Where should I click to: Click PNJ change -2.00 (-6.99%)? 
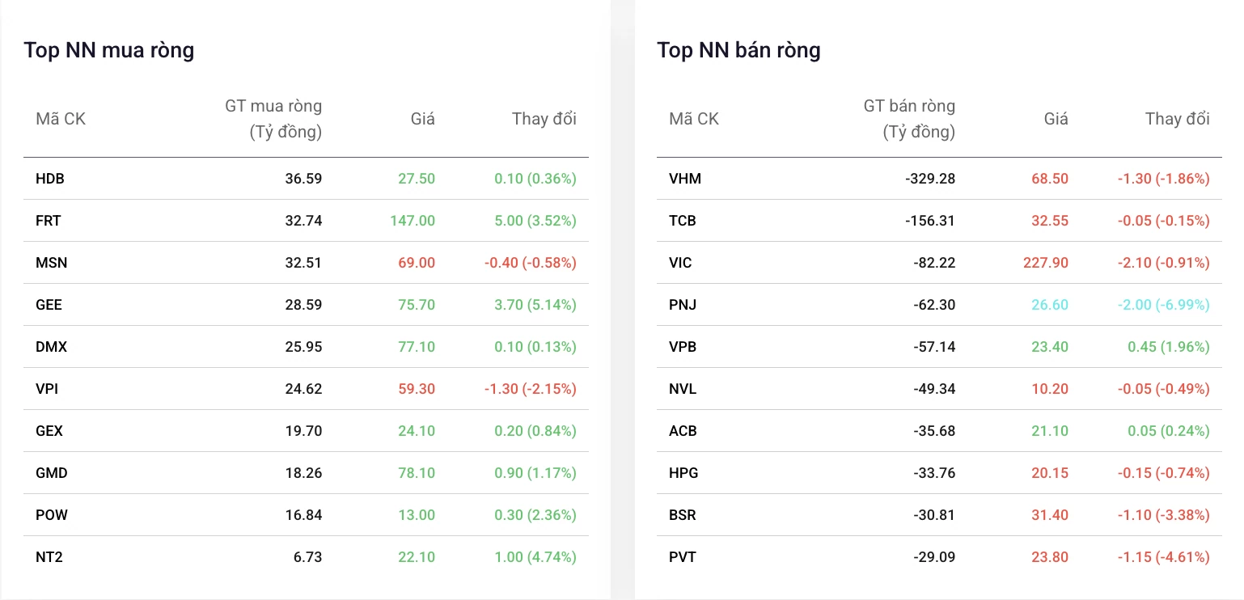tap(1164, 305)
